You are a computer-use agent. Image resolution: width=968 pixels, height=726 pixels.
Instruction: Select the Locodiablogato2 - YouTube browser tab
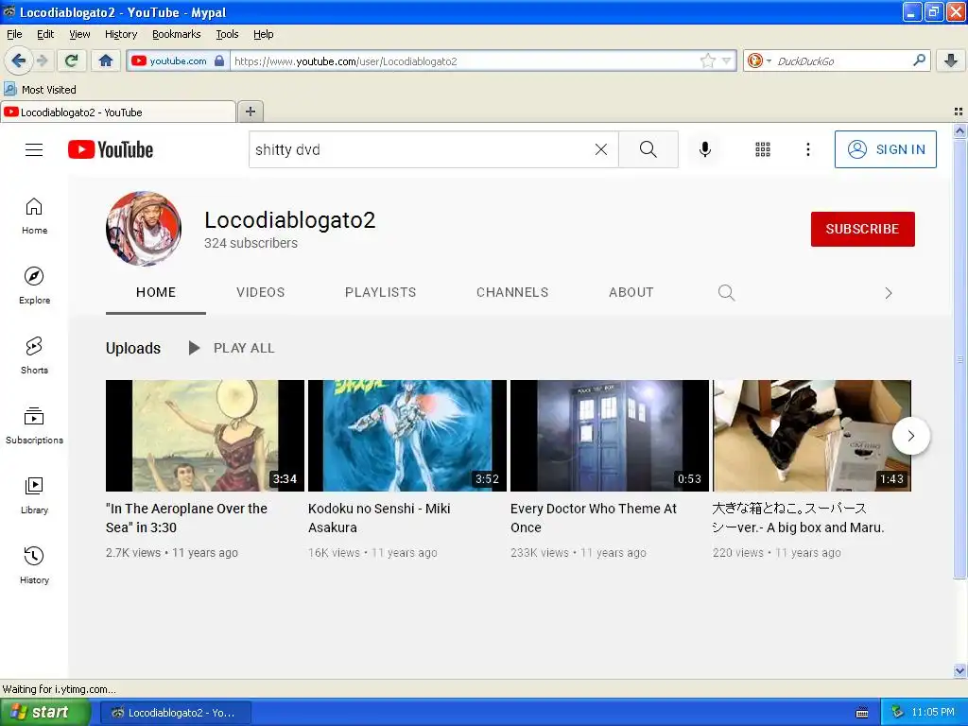(118, 112)
